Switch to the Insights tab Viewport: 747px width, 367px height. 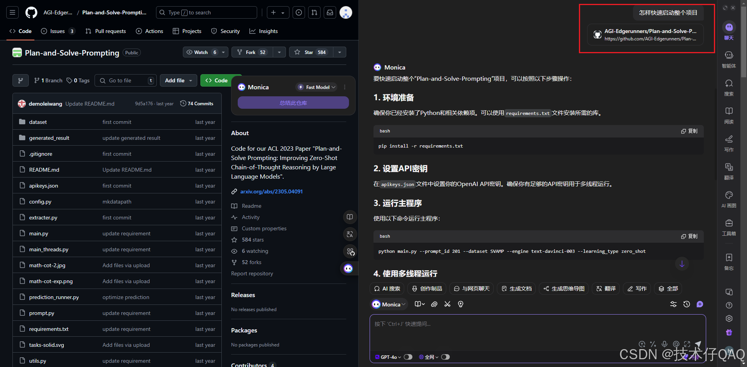tap(263, 31)
